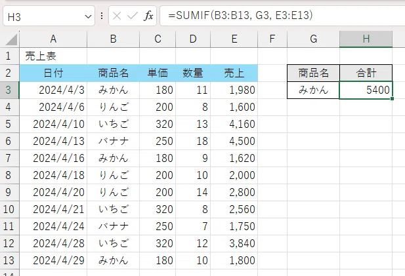Select column G header
Viewport: 405px width, 276px height.
point(313,39)
